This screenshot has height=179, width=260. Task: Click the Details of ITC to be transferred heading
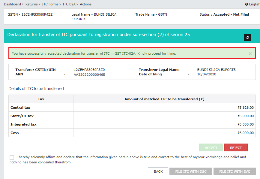[36, 89]
